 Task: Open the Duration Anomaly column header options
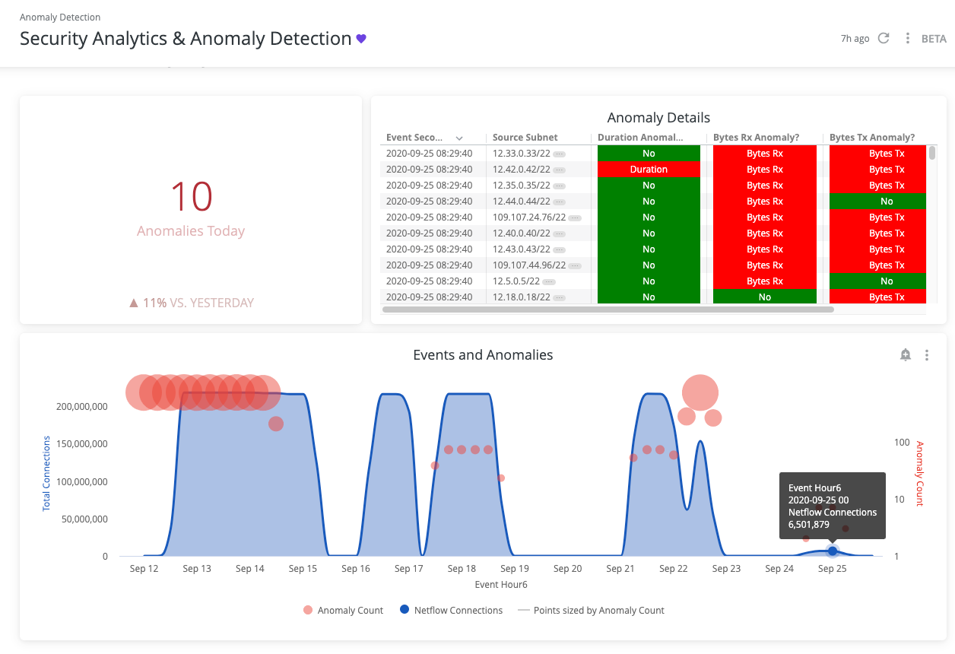(x=641, y=137)
